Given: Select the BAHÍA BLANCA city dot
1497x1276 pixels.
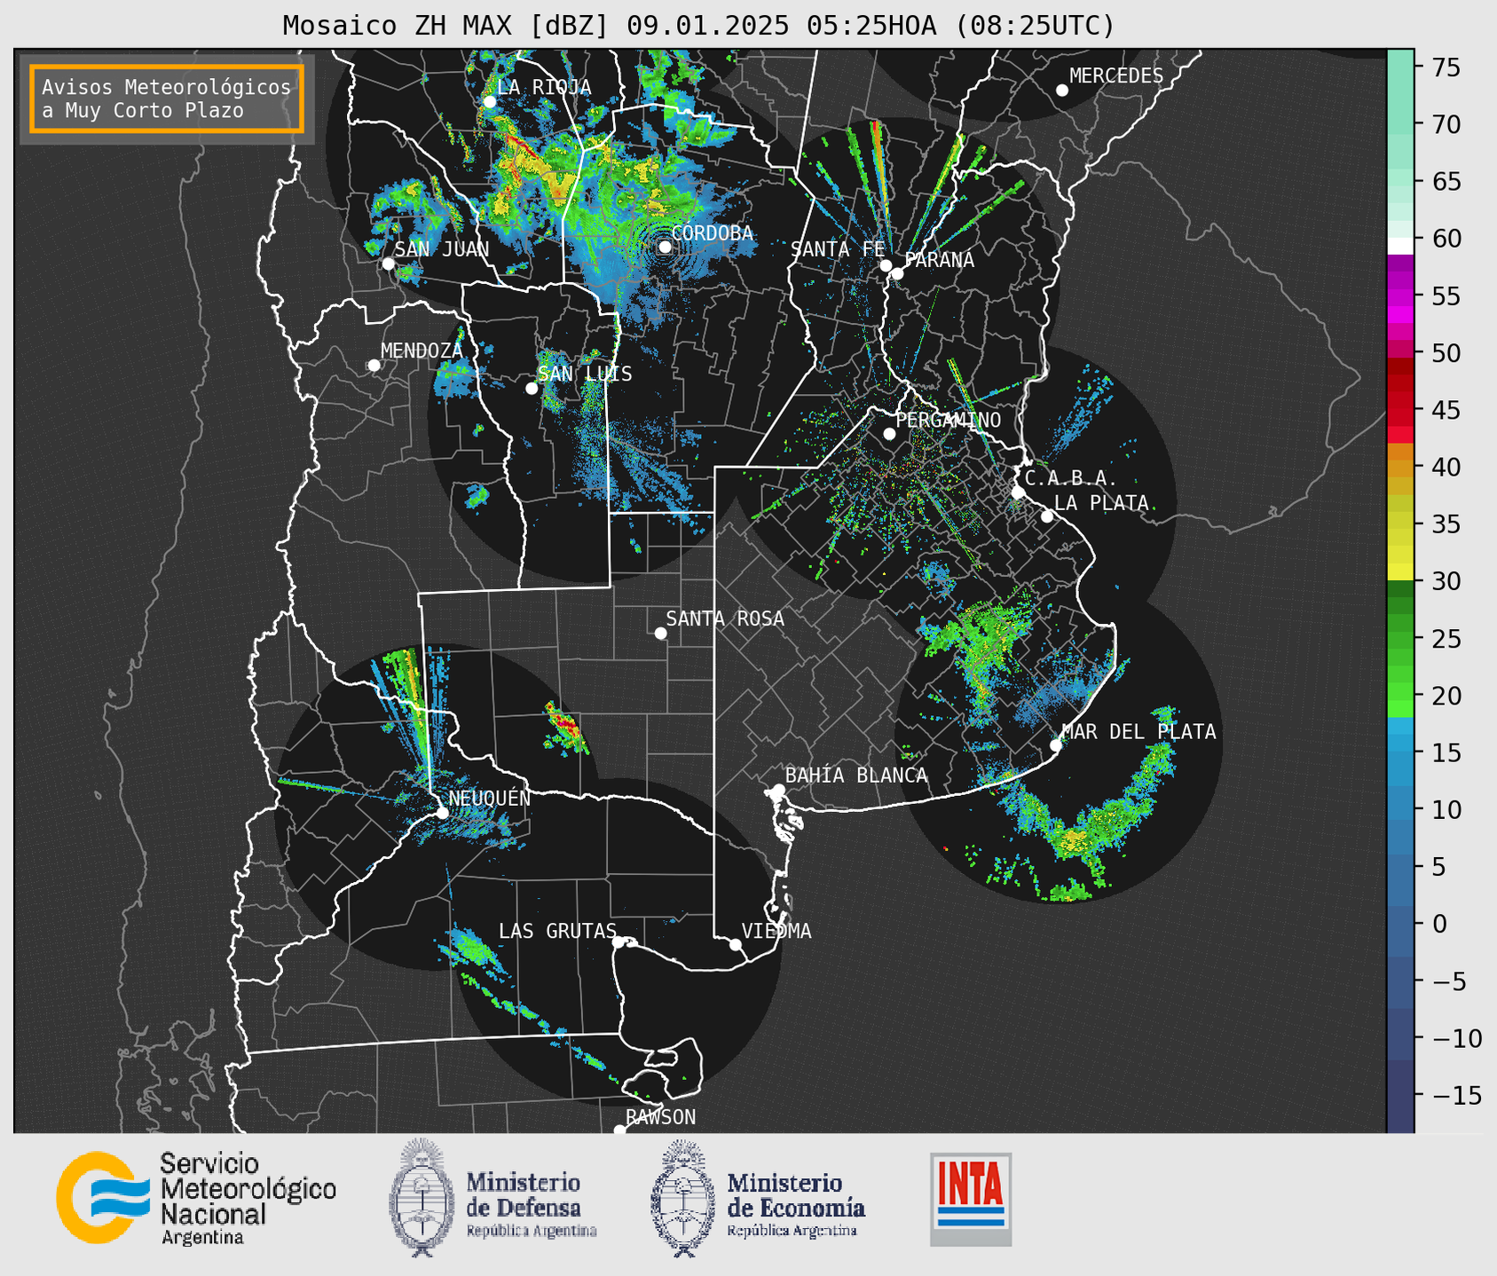Looking at the screenshot, I should 778,790.
